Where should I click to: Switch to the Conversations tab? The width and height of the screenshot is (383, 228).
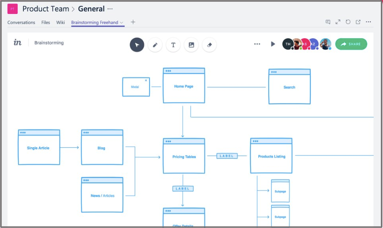(x=21, y=22)
